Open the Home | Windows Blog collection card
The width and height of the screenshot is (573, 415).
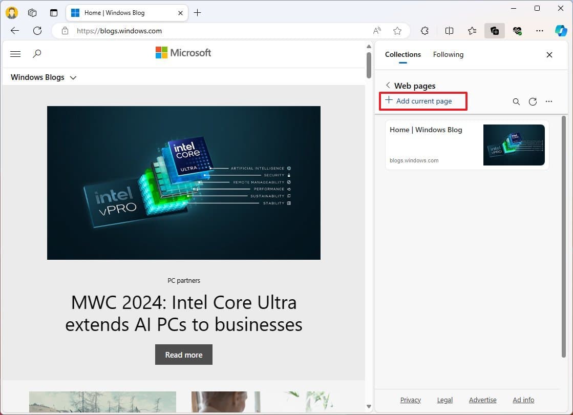(466, 145)
